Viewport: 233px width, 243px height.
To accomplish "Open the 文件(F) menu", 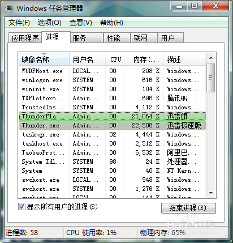I will coord(19,23).
